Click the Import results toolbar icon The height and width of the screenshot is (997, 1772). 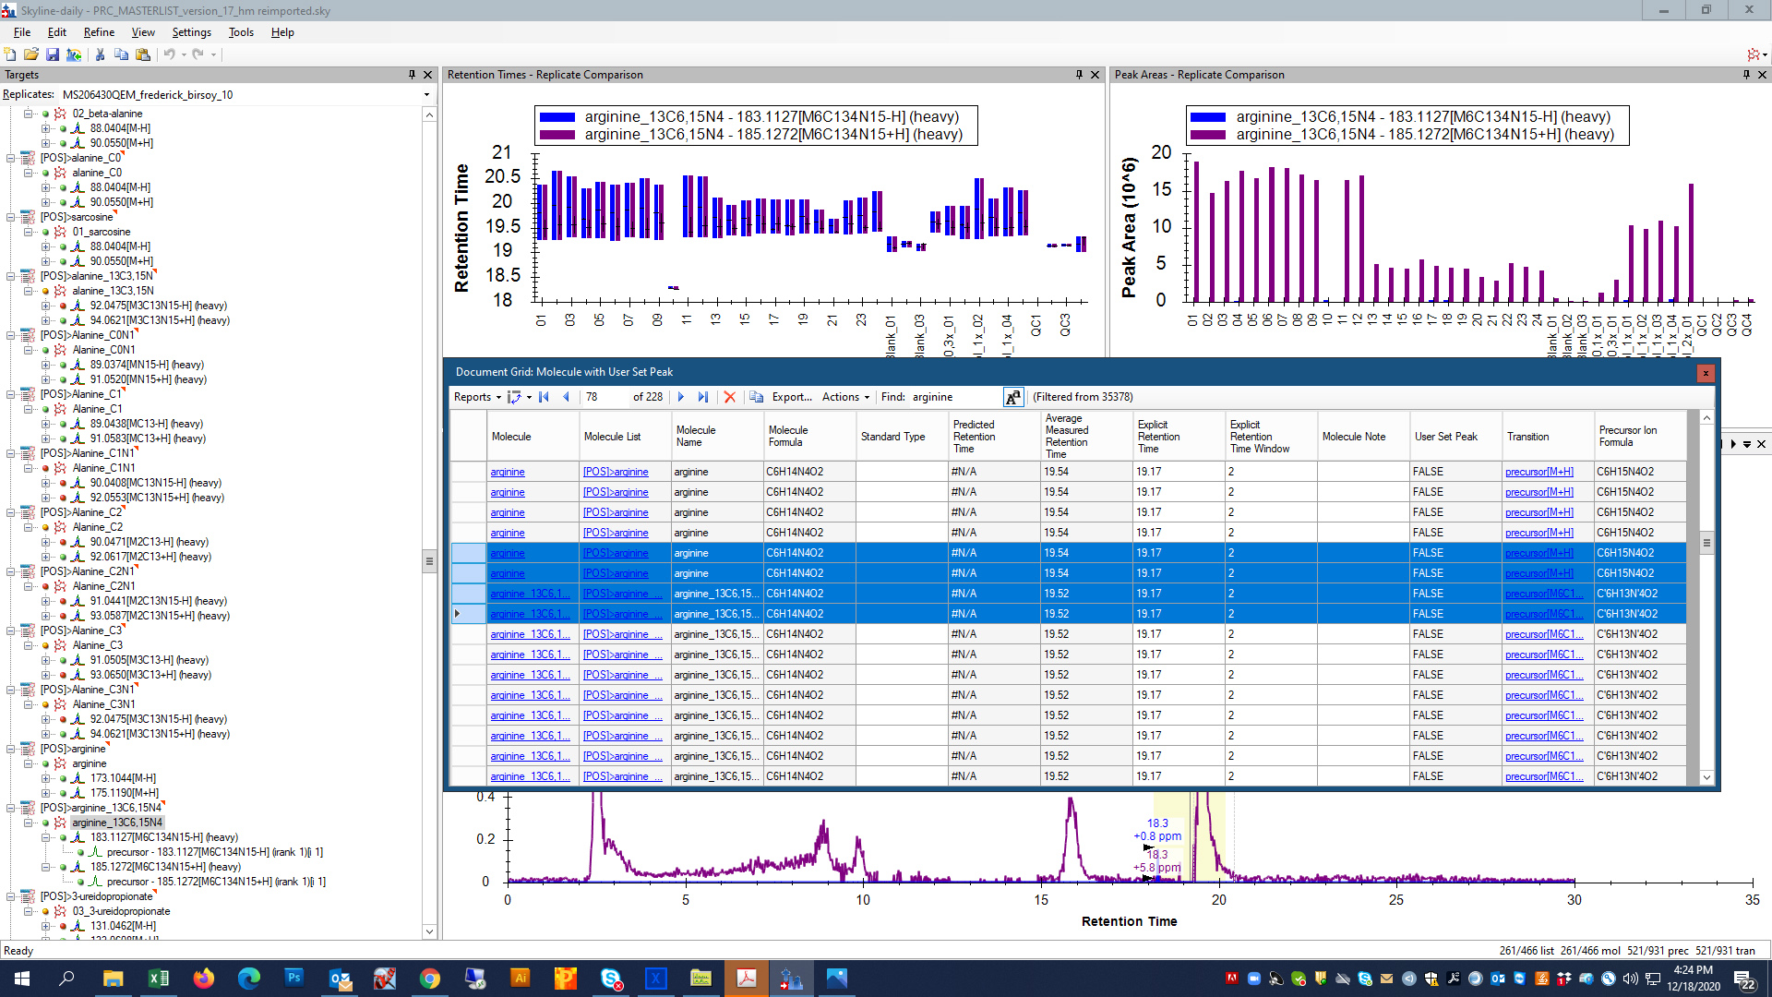coord(74,54)
